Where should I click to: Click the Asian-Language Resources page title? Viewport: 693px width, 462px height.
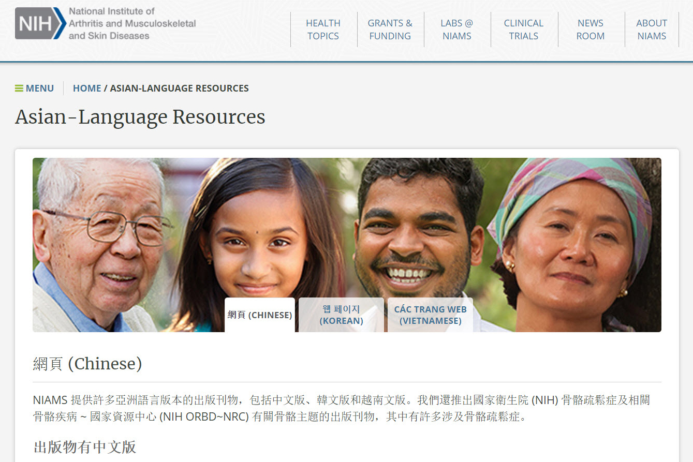[x=140, y=117]
